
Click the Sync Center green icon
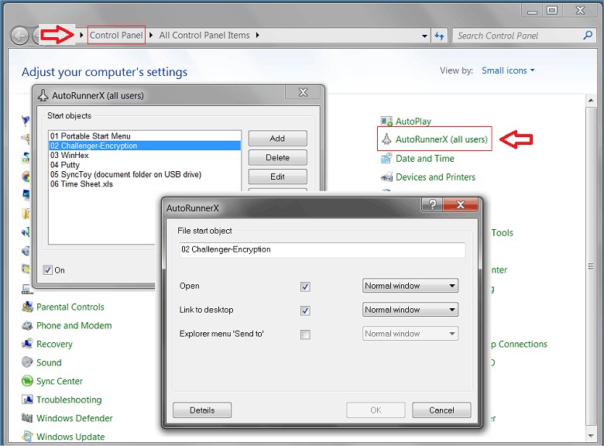click(x=27, y=381)
